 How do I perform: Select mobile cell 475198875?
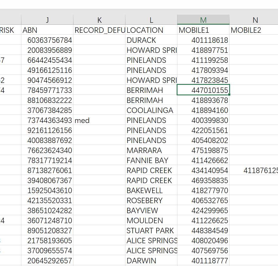tap(203, 150)
